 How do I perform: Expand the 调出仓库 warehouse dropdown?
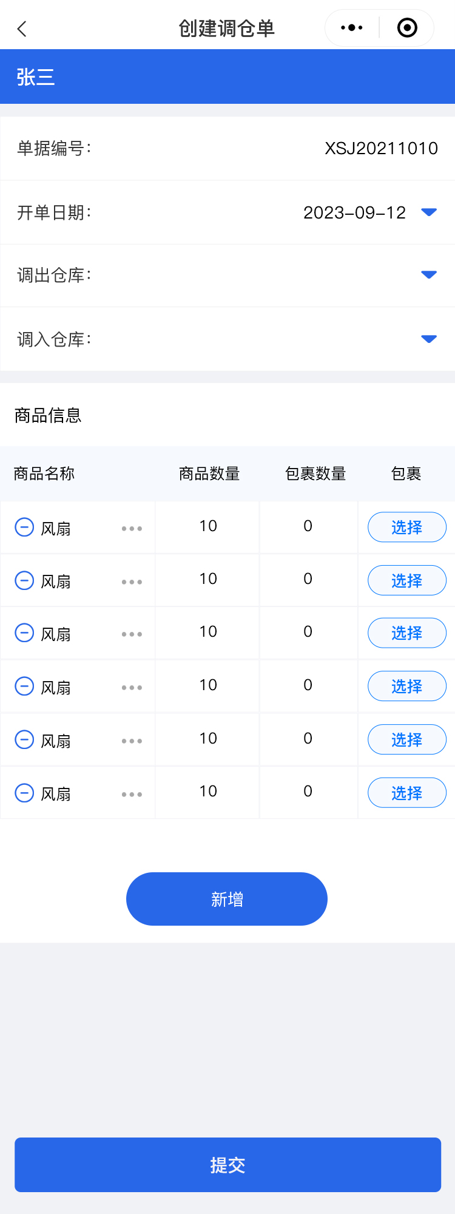tap(428, 275)
